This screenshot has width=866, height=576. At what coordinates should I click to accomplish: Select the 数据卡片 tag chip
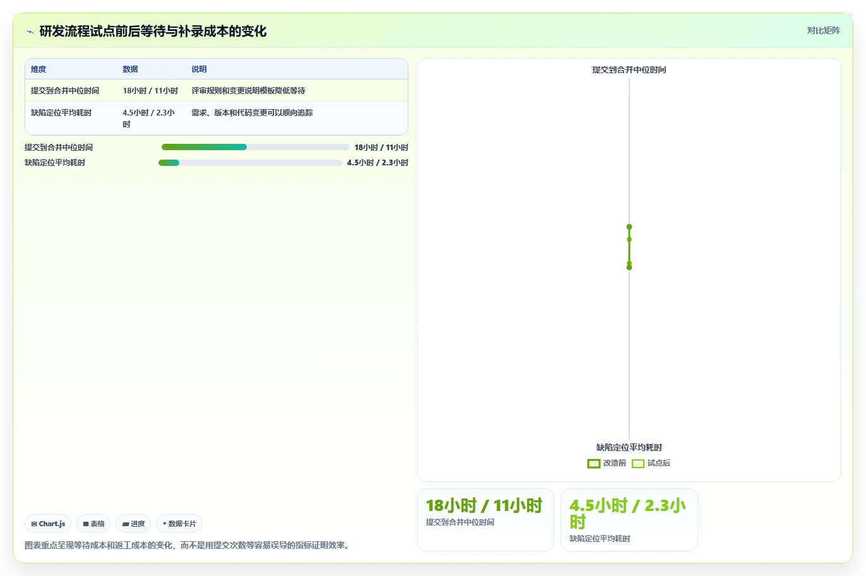(179, 524)
